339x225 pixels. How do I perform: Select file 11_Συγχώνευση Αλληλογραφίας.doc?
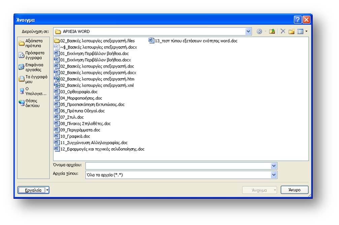(91, 143)
